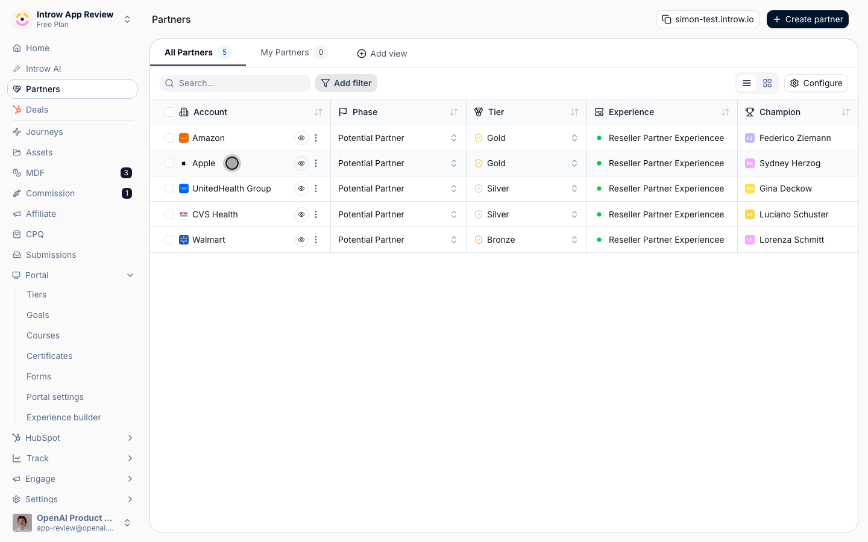Open the Commission page
Screen dimensions: 868x542
click(x=72, y=193)
